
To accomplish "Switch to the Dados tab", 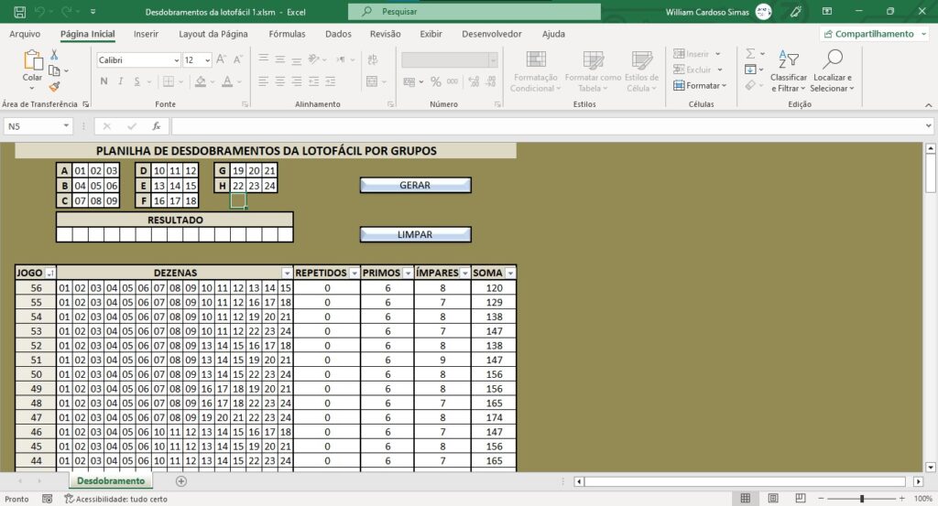I will (339, 34).
